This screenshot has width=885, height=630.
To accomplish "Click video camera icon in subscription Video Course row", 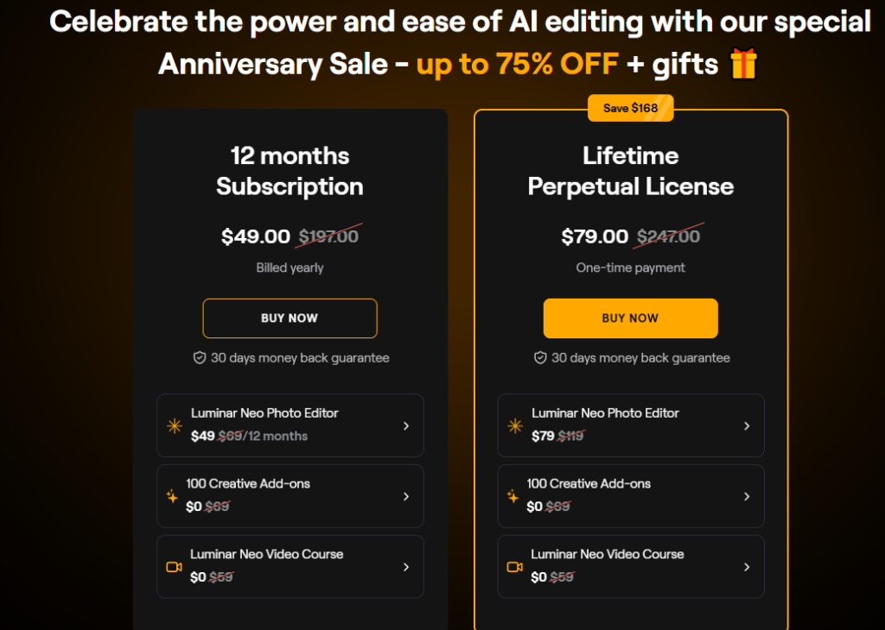I will click(x=174, y=566).
